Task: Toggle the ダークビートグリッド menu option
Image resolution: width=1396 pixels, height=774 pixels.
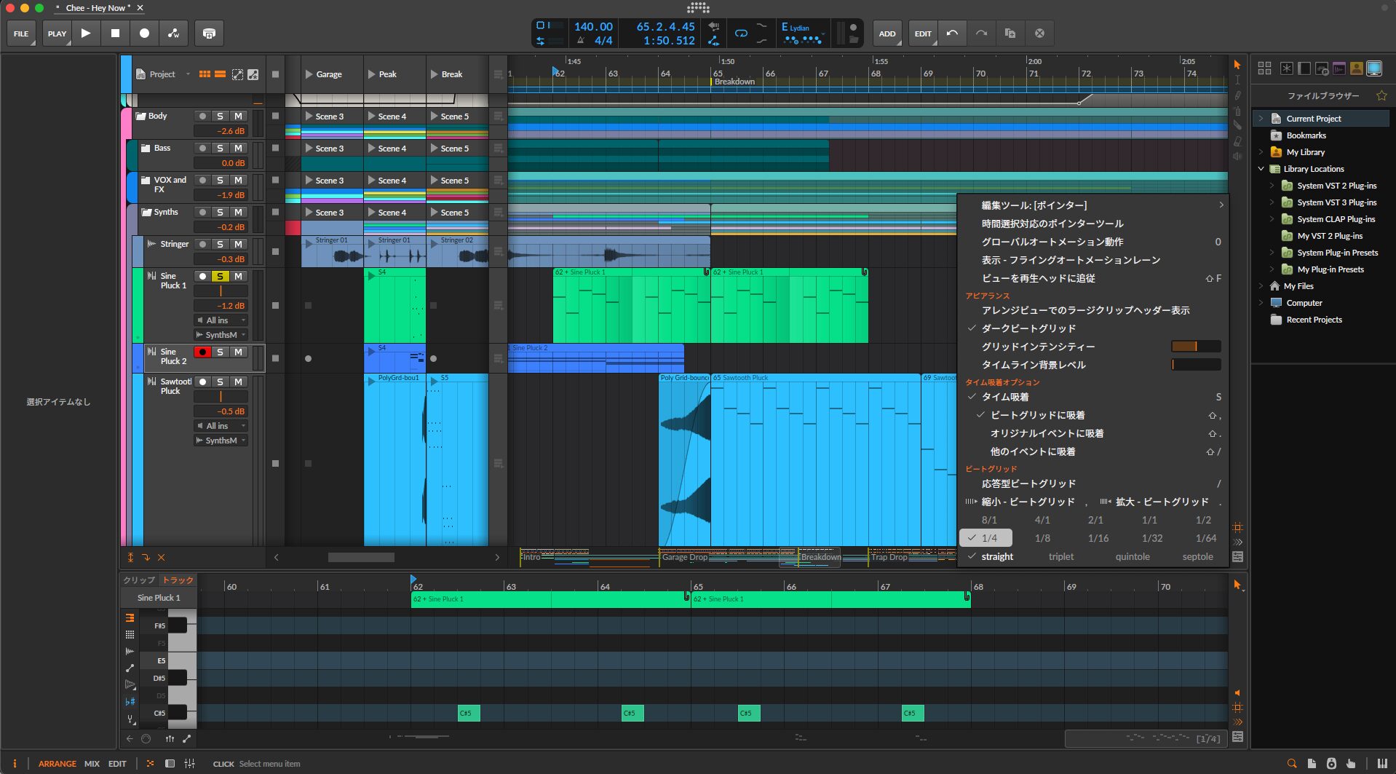Action: tap(1028, 328)
